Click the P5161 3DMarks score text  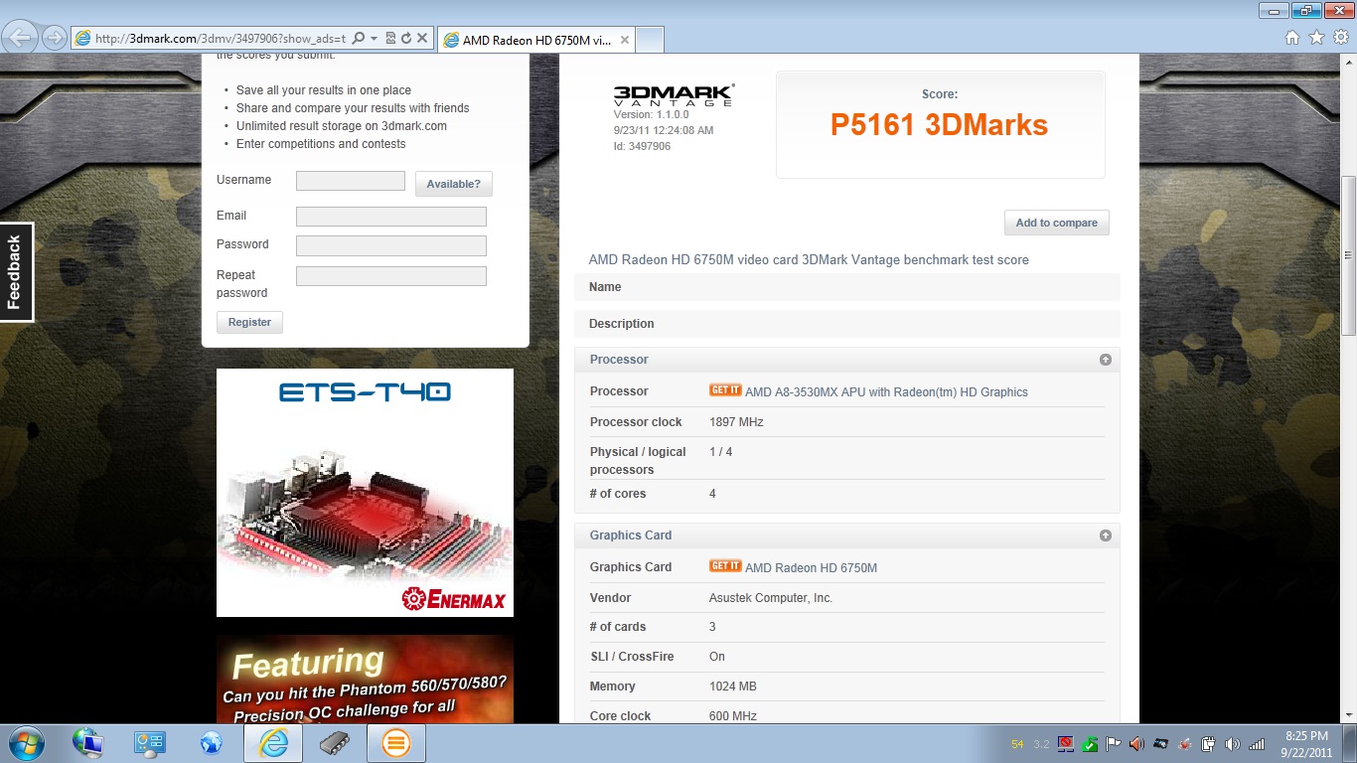939,125
